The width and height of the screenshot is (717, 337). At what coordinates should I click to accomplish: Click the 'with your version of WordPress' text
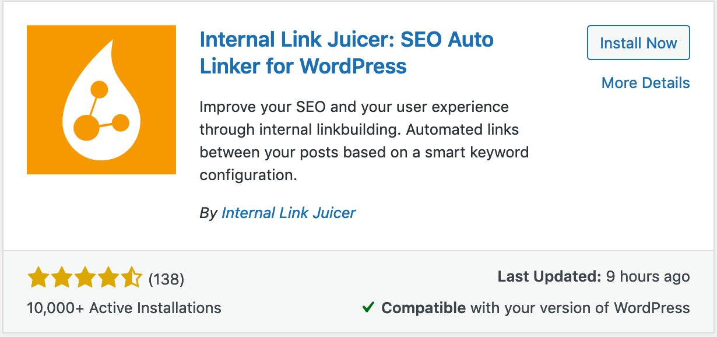coord(580,307)
